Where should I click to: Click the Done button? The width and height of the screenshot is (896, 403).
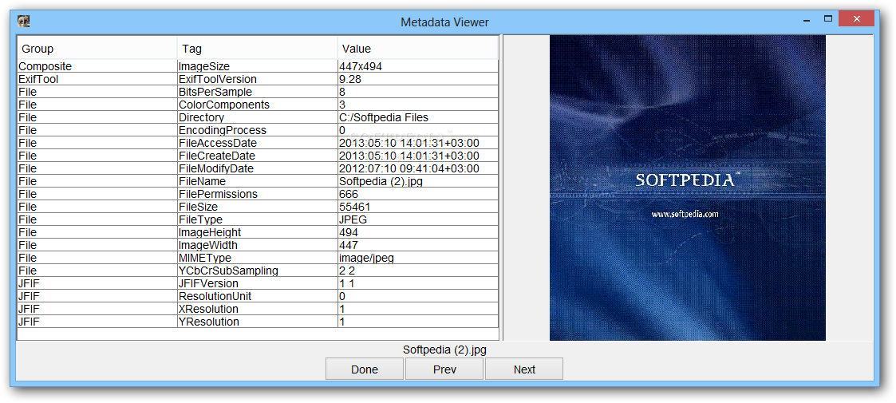(365, 369)
